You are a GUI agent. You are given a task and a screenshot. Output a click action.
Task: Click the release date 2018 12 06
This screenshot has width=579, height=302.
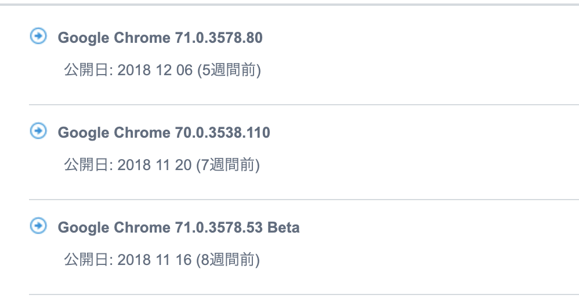point(155,70)
